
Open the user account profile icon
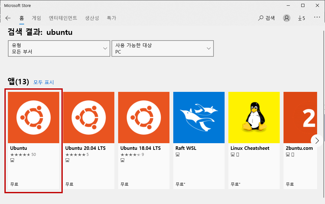pyautogui.click(x=287, y=18)
